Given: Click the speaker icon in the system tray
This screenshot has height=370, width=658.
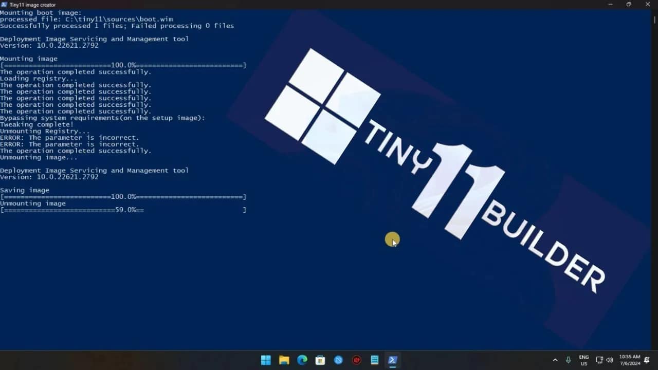Looking at the screenshot, I should click(x=609, y=360).
